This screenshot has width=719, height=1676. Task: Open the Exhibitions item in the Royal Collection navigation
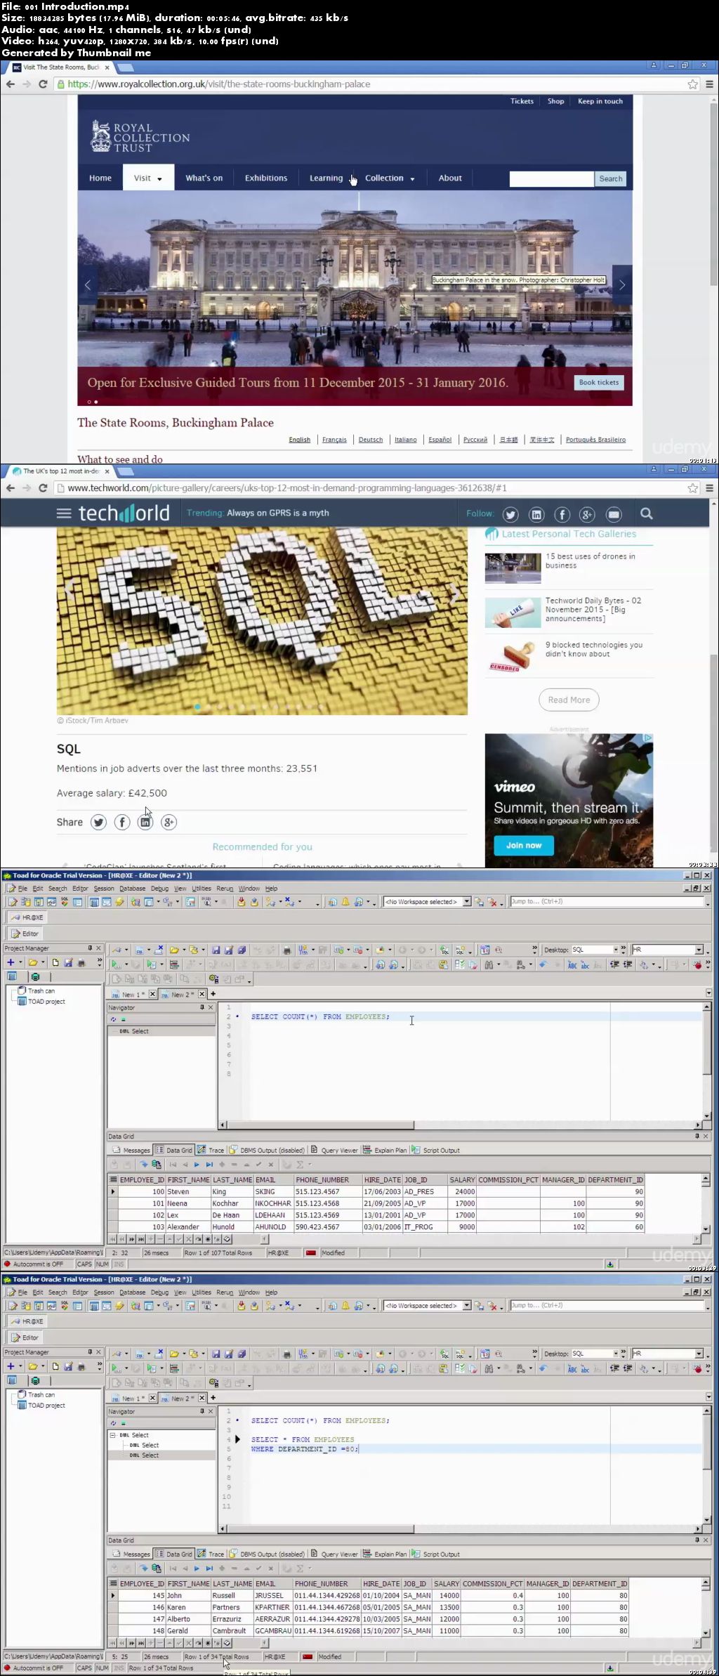[266, 178]
